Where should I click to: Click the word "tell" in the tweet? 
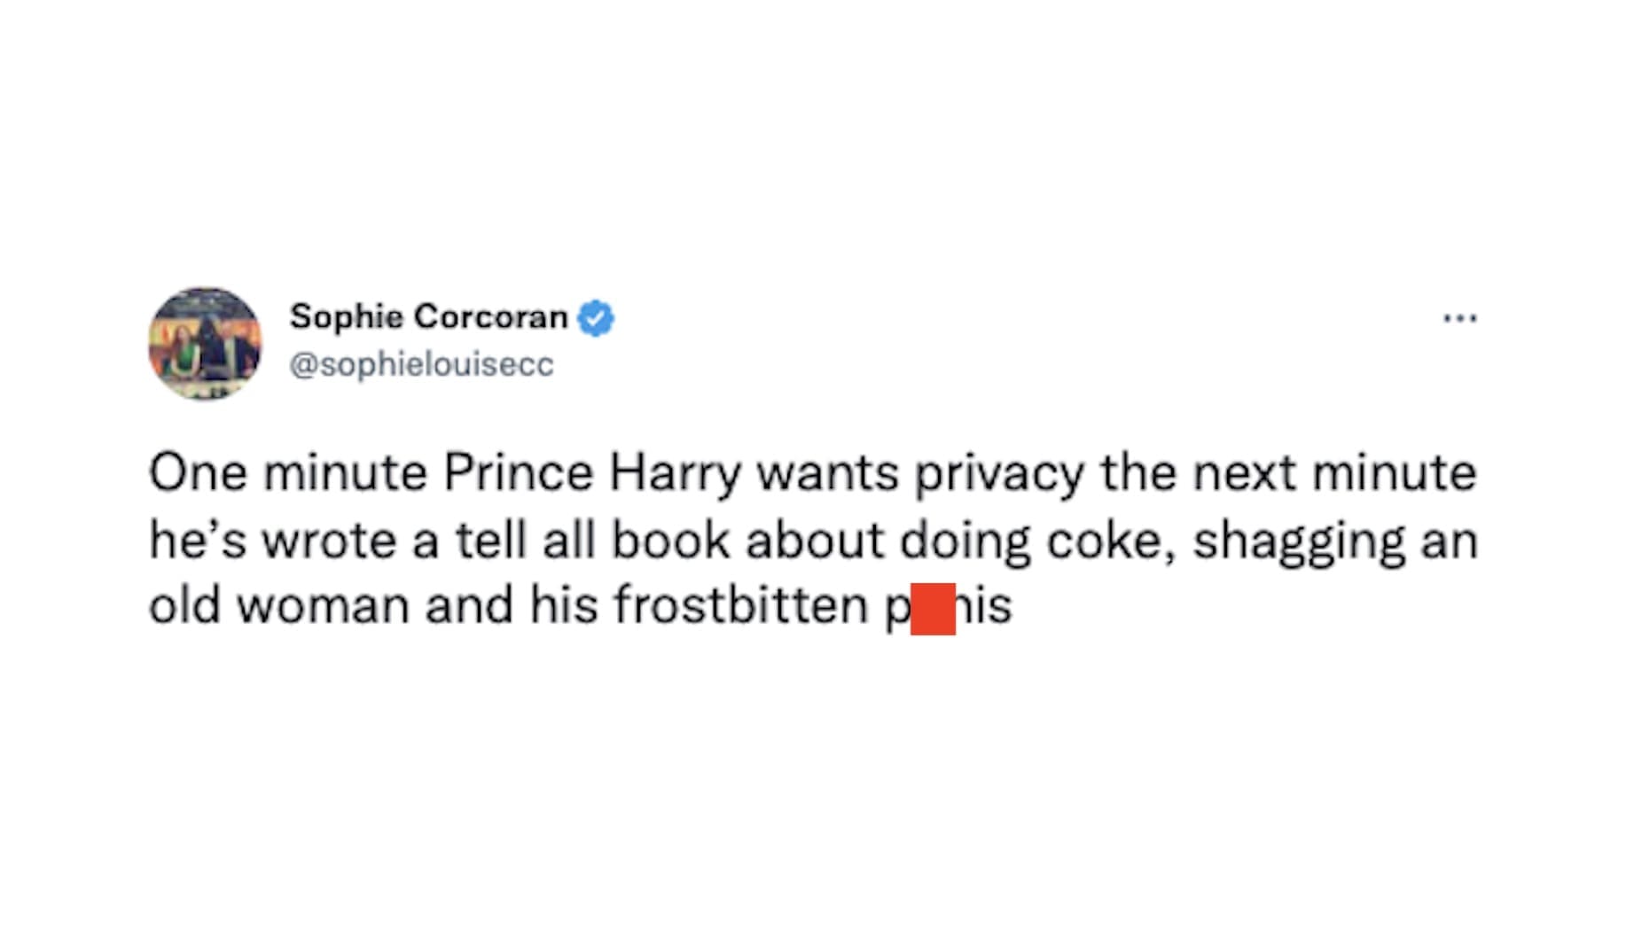coord(490,541)
